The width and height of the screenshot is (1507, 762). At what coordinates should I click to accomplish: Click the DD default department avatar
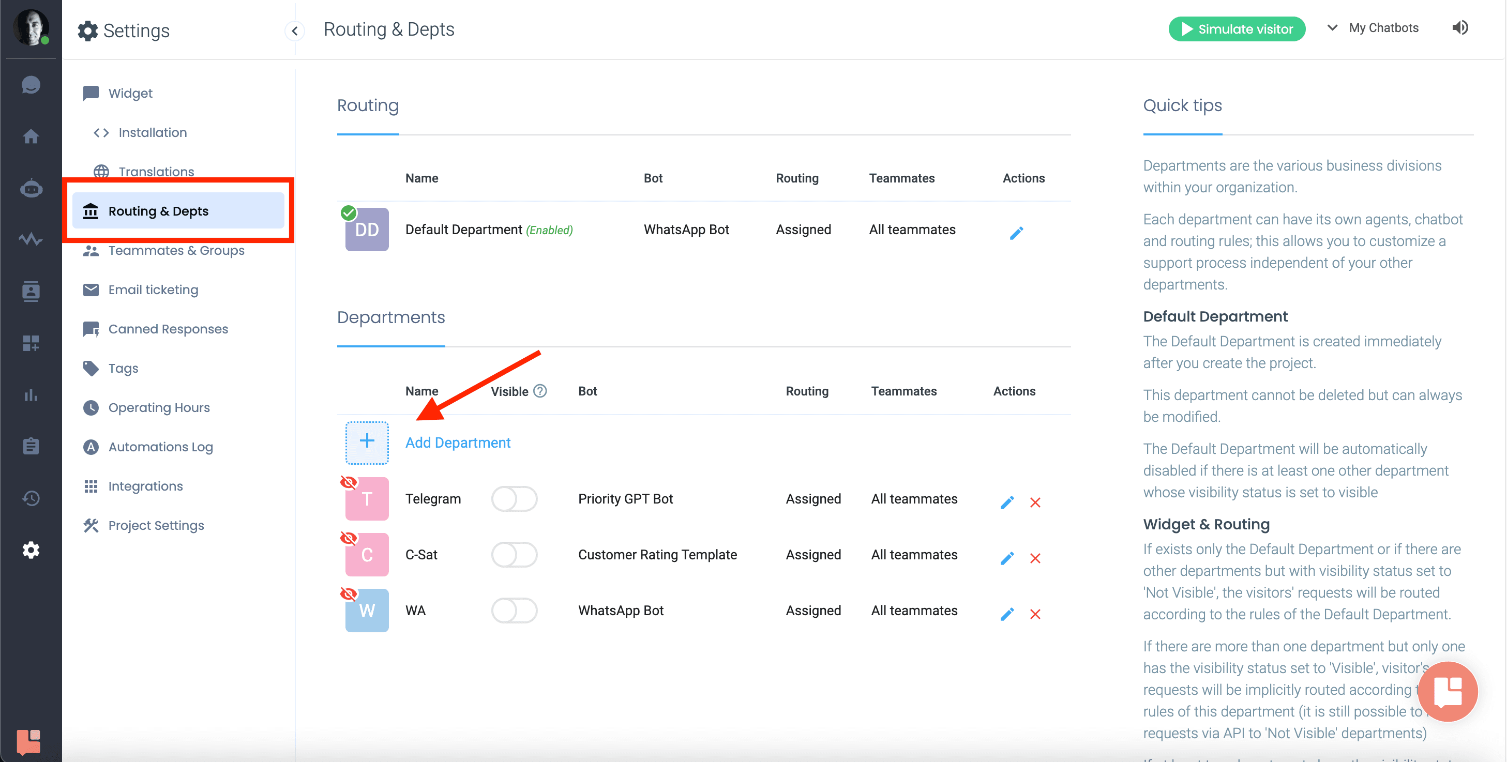[367, 229]
